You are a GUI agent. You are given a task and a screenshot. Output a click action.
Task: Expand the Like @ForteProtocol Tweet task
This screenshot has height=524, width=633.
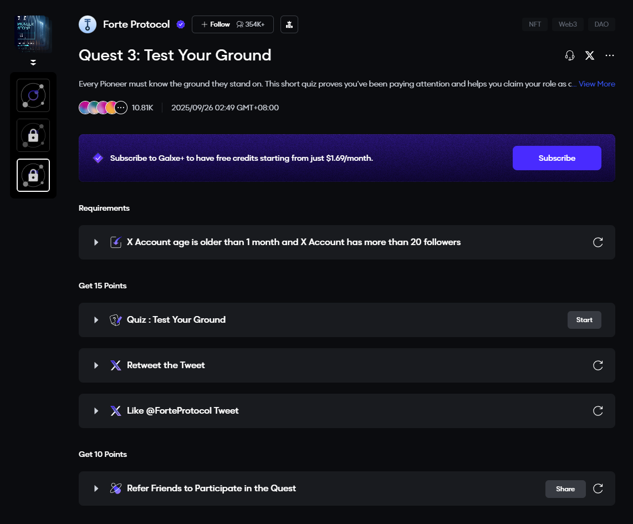(x=96, y=411)
